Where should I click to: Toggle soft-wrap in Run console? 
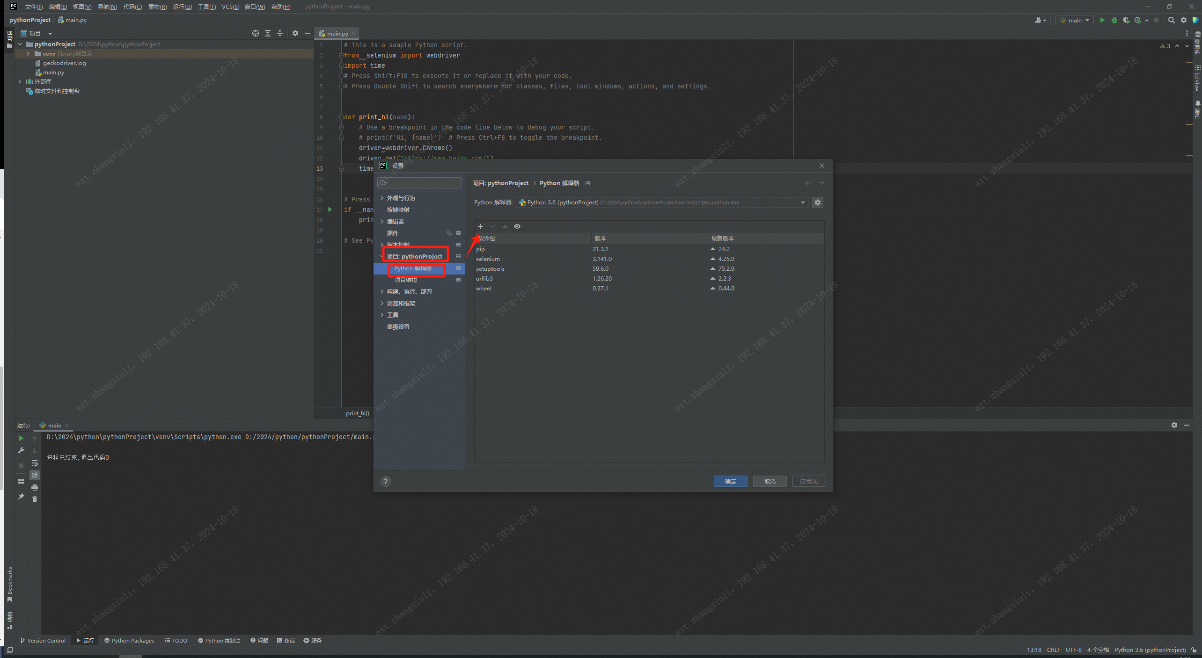35,463
